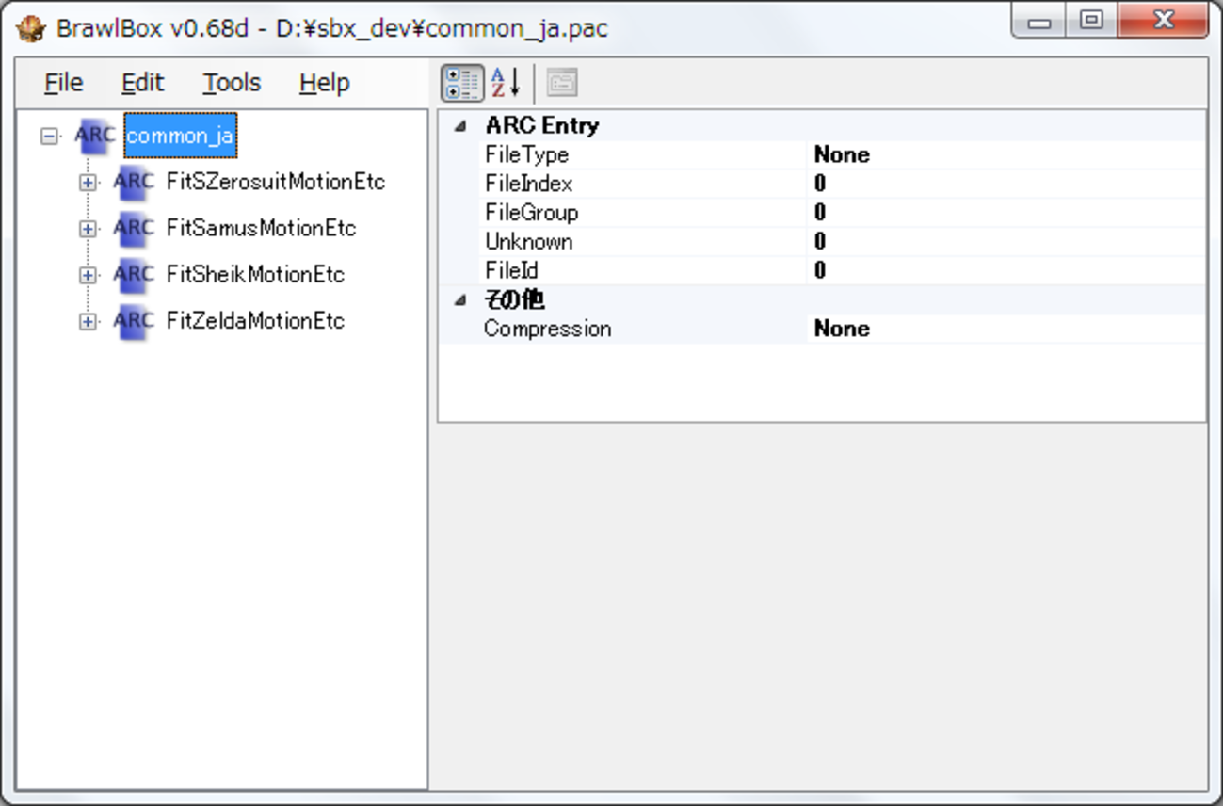
Task: Click the ARC icon beside FitSamusMotionEtc
Action: pos(134,228)
